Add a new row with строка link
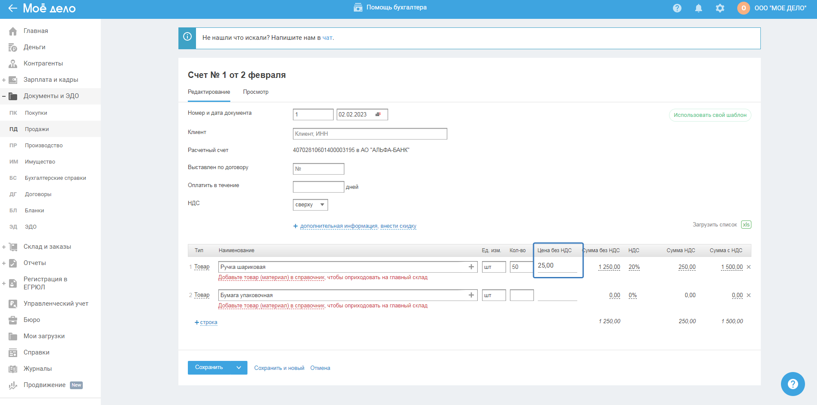 click(208, 322)
